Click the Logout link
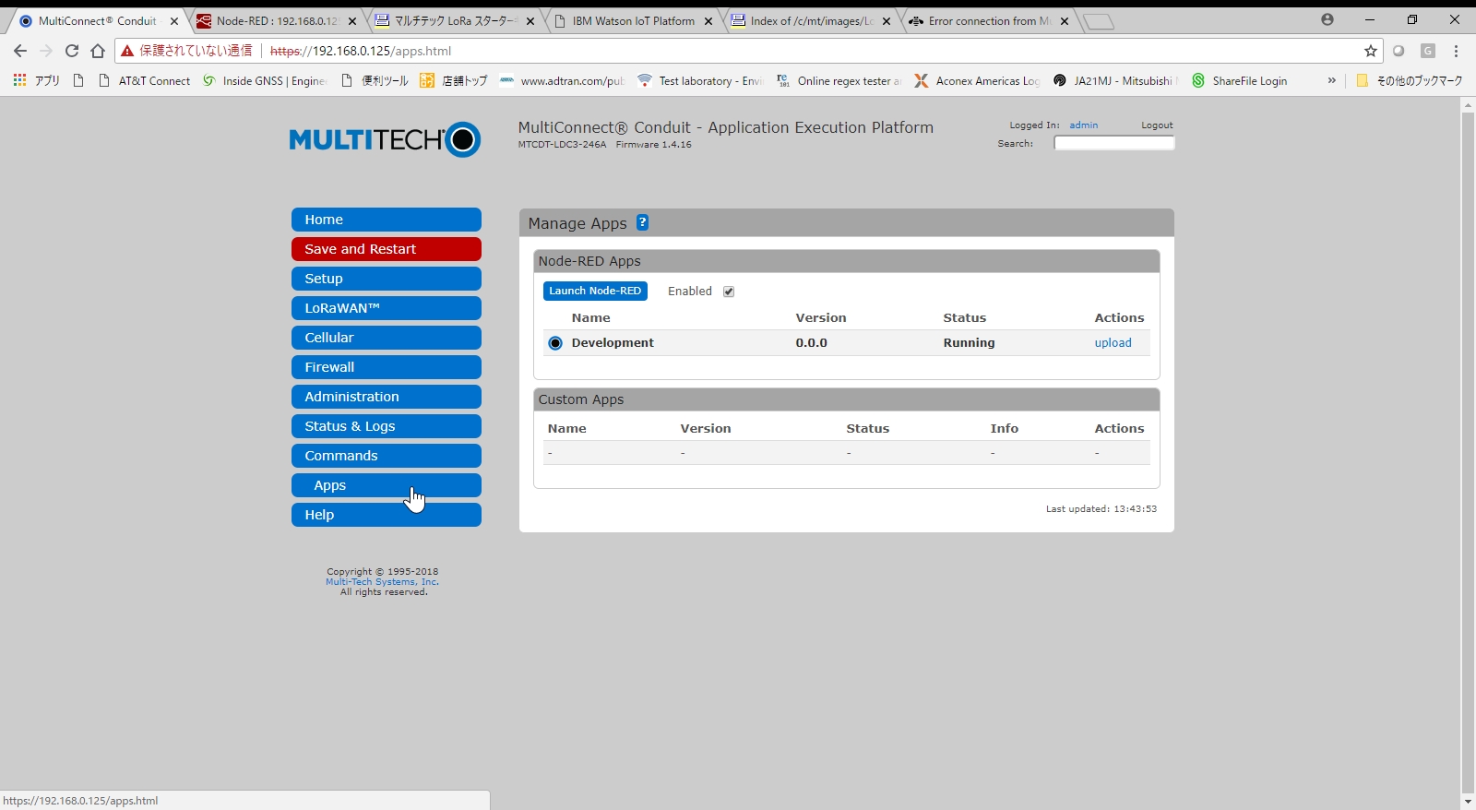This screenshot has height=810, width=1476. (x=1157, y=125)
